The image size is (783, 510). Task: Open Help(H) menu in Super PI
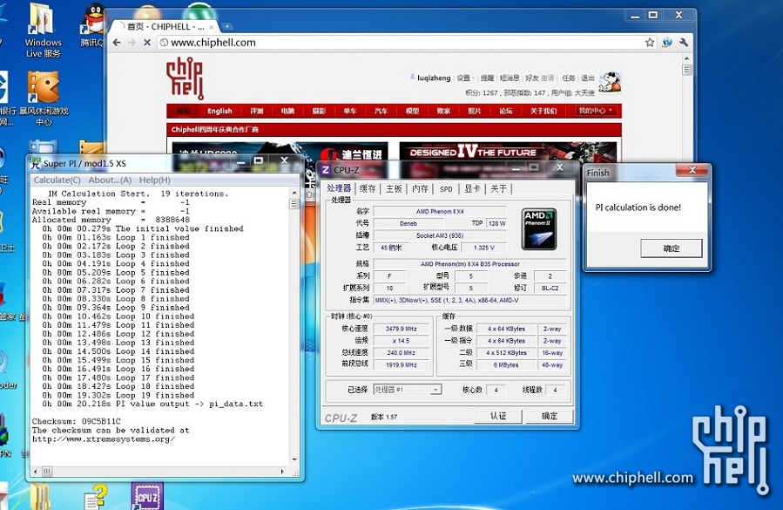tap(155, 180)
